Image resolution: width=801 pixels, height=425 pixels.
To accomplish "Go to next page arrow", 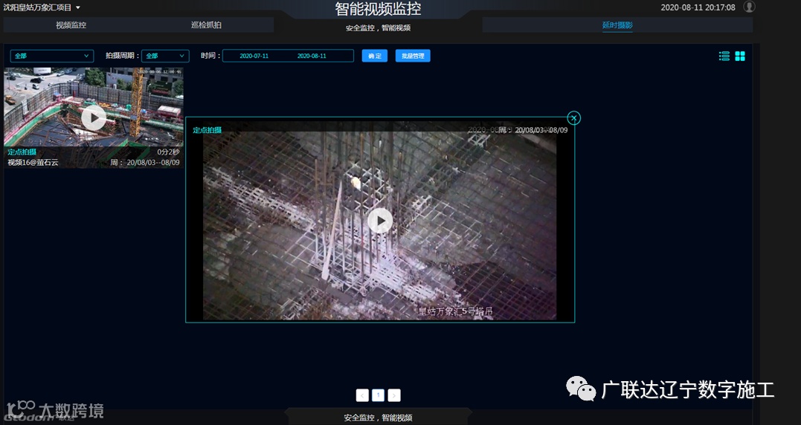I will [394, 395].
